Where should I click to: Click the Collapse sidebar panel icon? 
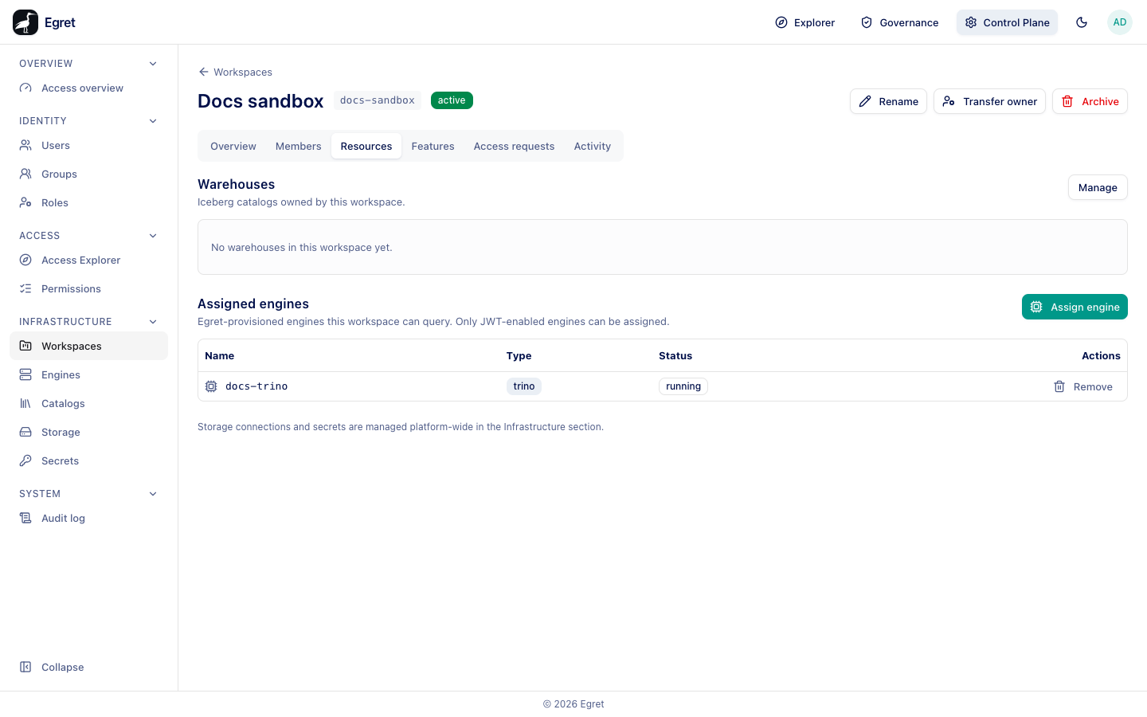click(x=25, y=667)
